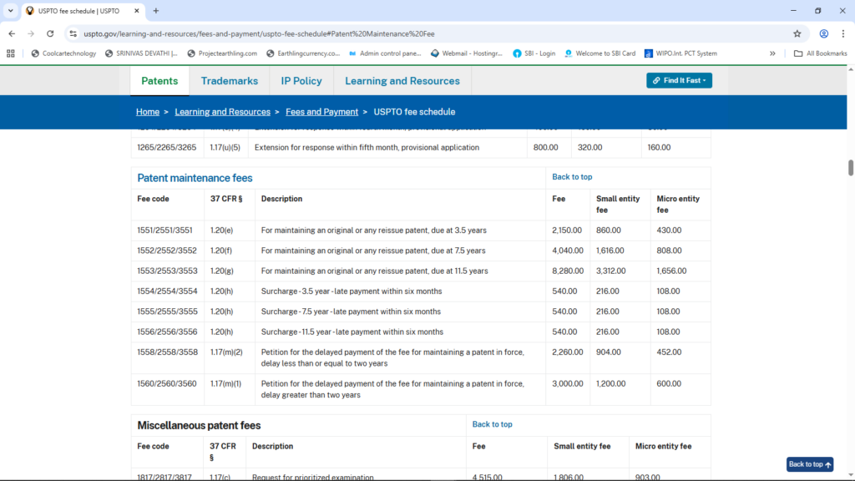View site information icon in address bar
Screen dimensions: 855x481
(73, 33)
